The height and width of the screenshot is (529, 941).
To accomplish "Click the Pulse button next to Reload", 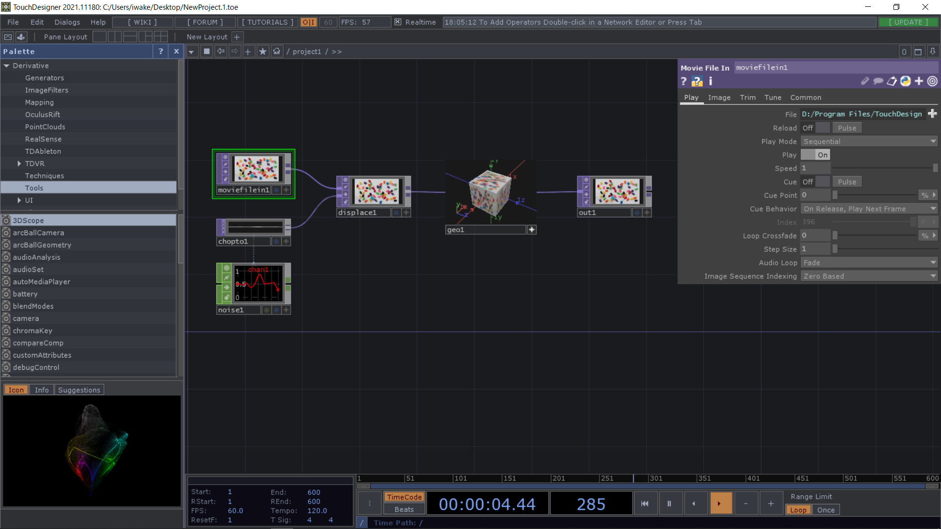I will click(846, 127).
